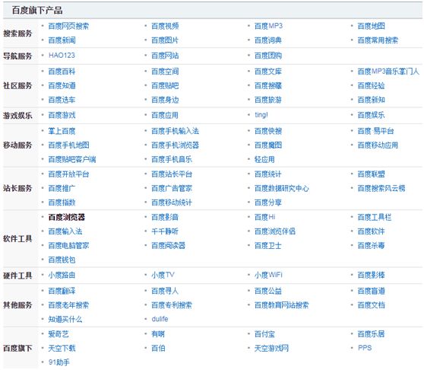Image resolution: width=424 pixels, height=370 pixels.
Task: Click the 百度Hi link
Action: click(264, 217)
